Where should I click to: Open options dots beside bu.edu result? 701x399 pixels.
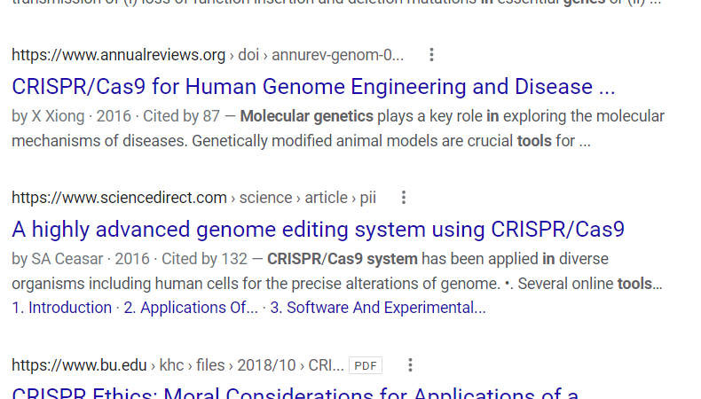point(410,365)
